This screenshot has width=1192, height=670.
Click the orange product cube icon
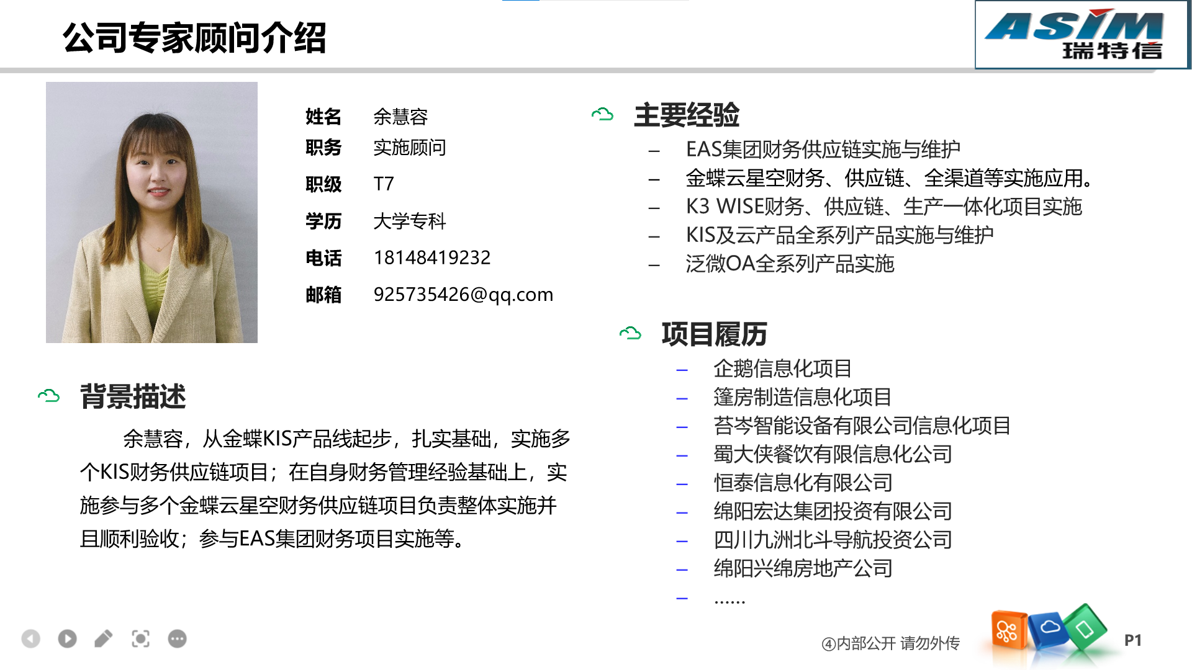click(1008, 631)
